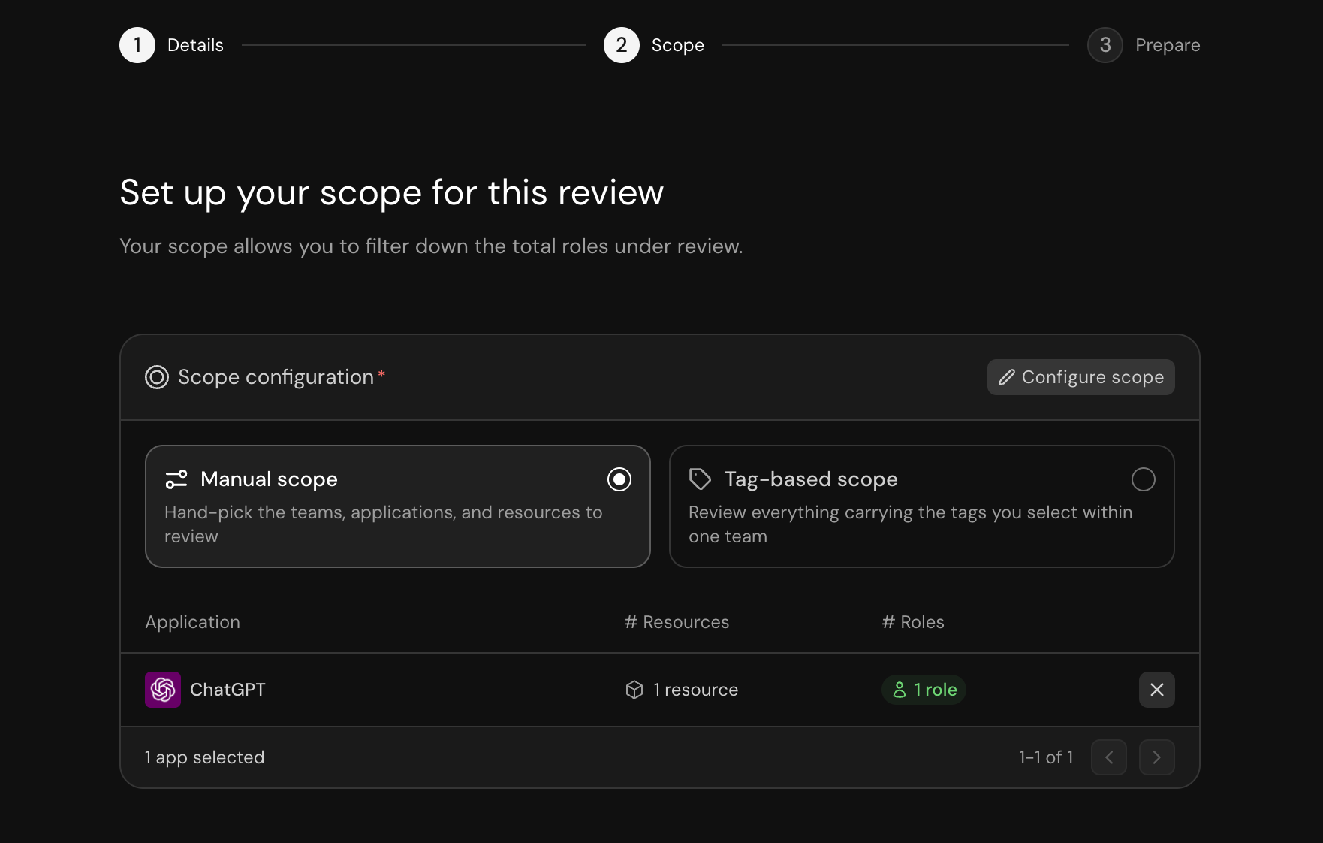Click the ChatGPT application name
1323x843 pixels.
[x=228, y=690]
